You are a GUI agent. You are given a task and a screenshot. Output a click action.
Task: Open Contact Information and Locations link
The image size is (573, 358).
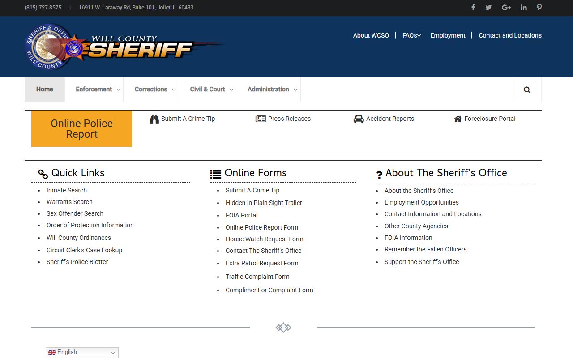(433, 214)
